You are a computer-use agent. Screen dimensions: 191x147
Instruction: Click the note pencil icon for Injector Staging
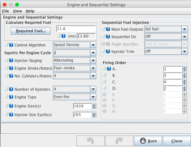pyautogui.click(x=7, y=60)
